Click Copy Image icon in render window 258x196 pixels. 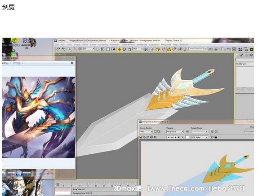[144, 137]
